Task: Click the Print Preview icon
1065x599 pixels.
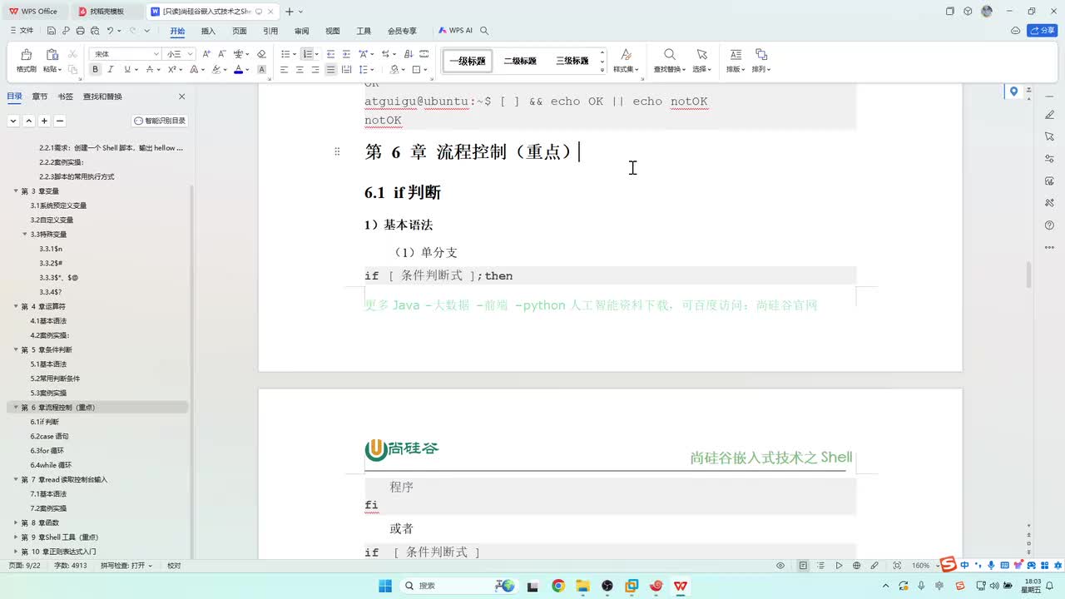Action: point(94,31)
